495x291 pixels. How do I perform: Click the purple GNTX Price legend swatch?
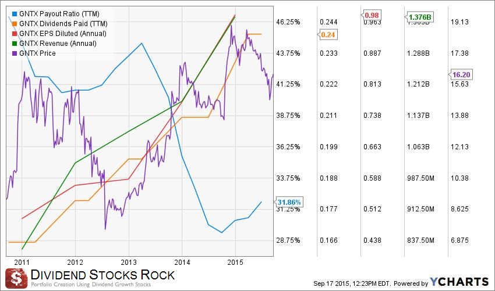(x=14, y=53)
